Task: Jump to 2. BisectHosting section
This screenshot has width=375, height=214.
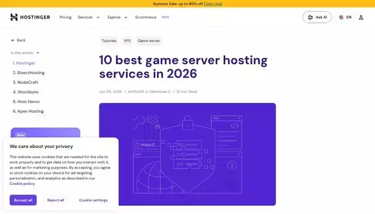Action: click(x=29, y=73)
